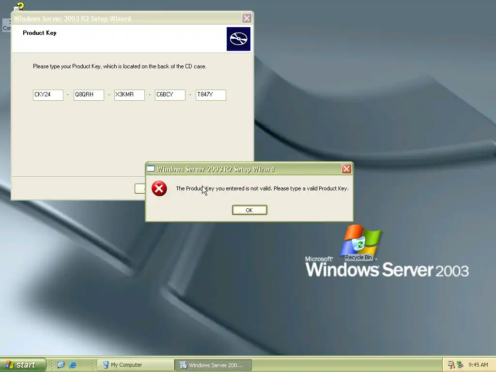Close the Product Key setup wizard window

(247, 18)
